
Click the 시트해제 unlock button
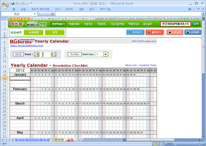193,32
